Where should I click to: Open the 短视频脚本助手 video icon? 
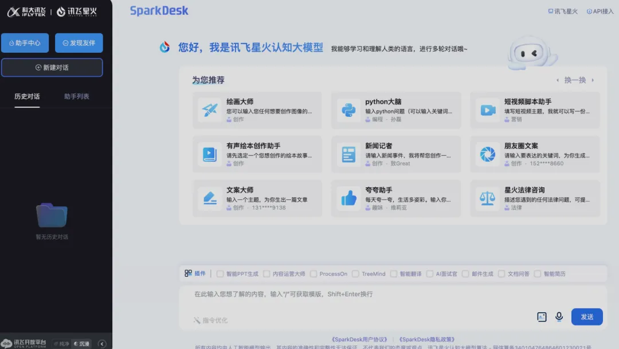pos(488,110)
